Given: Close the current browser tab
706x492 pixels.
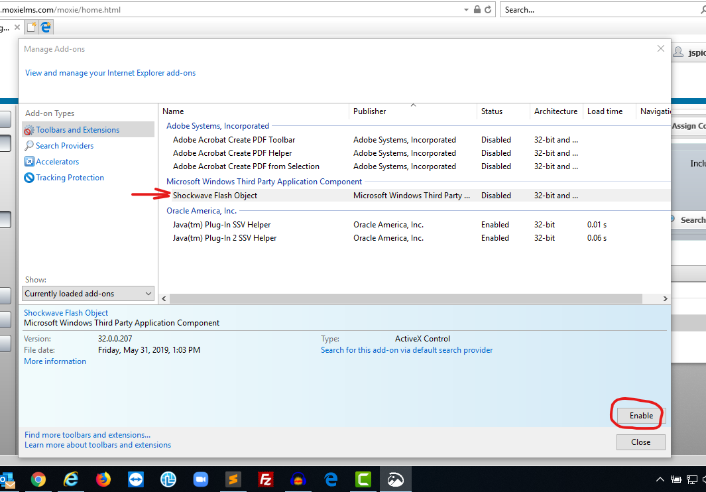Looking at the screenshot, I should tap(17, 27).
